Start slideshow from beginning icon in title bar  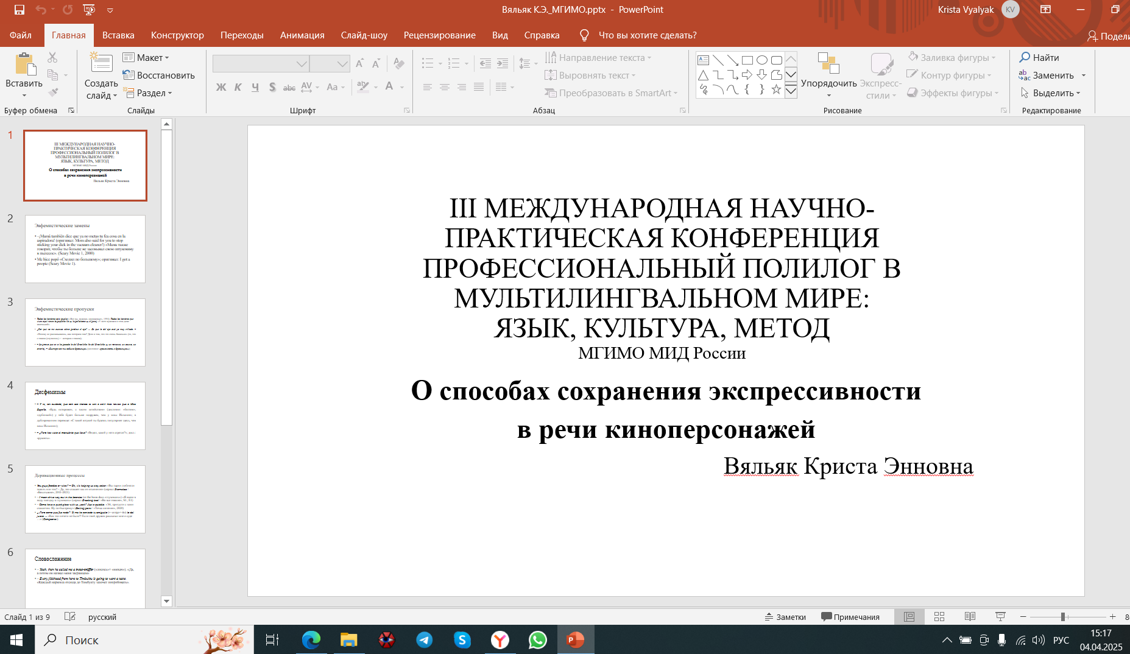pyautogui.click(x=89, y=10)
